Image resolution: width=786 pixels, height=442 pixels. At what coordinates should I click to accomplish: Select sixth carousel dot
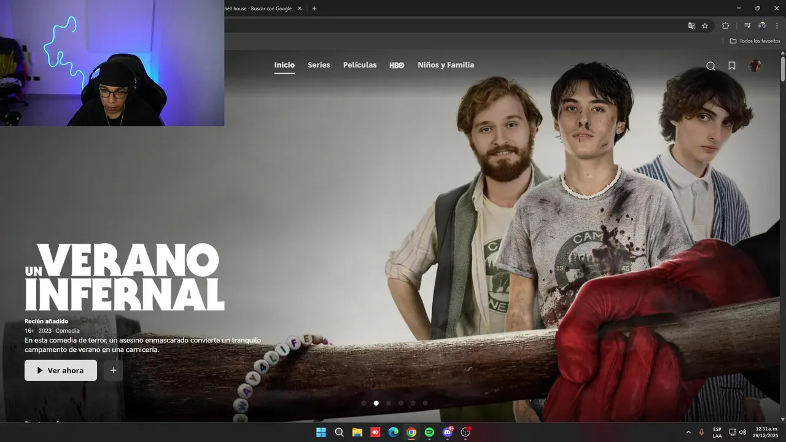425,403
